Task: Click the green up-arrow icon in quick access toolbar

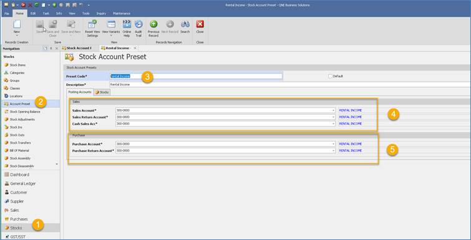Action: (x=54, y=5)
